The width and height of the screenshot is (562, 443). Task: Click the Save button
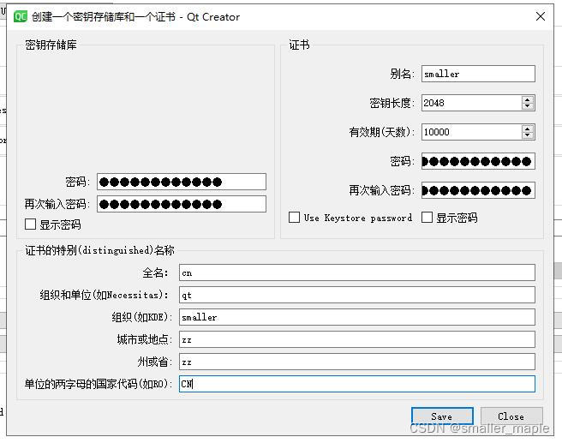pyautogui.click(x=442, y=416)
